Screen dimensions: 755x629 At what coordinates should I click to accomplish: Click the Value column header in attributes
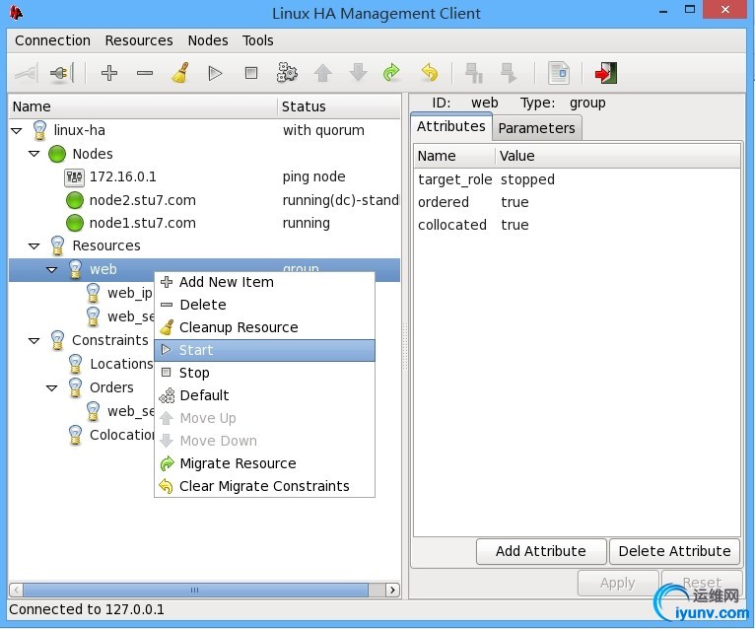618,156
